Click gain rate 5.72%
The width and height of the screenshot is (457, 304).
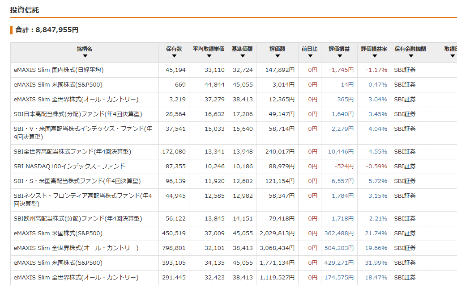(378, 181)
